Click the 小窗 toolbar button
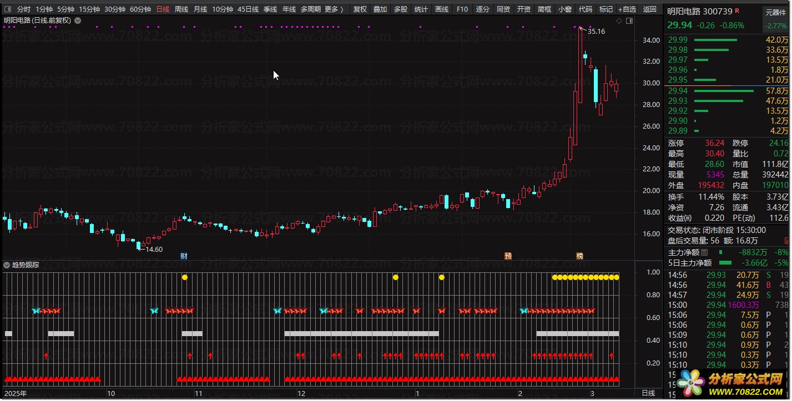This screenshot has width=792, height=401. [565, 9]
